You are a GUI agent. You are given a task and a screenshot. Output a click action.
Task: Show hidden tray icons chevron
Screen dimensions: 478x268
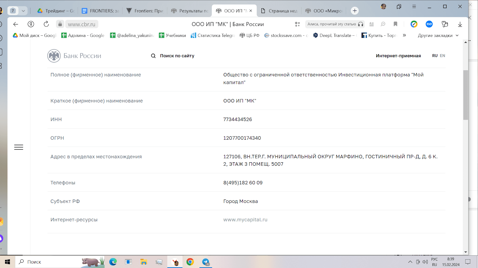[x=410, y=262]
